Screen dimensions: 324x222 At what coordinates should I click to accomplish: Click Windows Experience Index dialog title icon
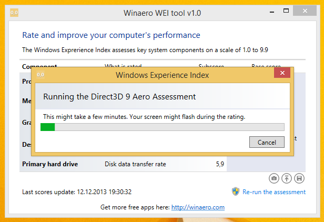click(40, 75)
